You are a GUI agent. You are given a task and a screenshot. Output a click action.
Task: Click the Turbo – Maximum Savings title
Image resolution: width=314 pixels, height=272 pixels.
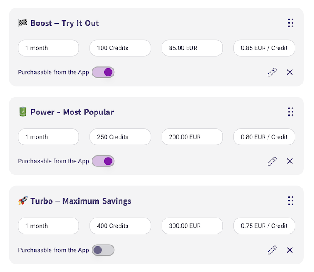[x=81, y=201]
